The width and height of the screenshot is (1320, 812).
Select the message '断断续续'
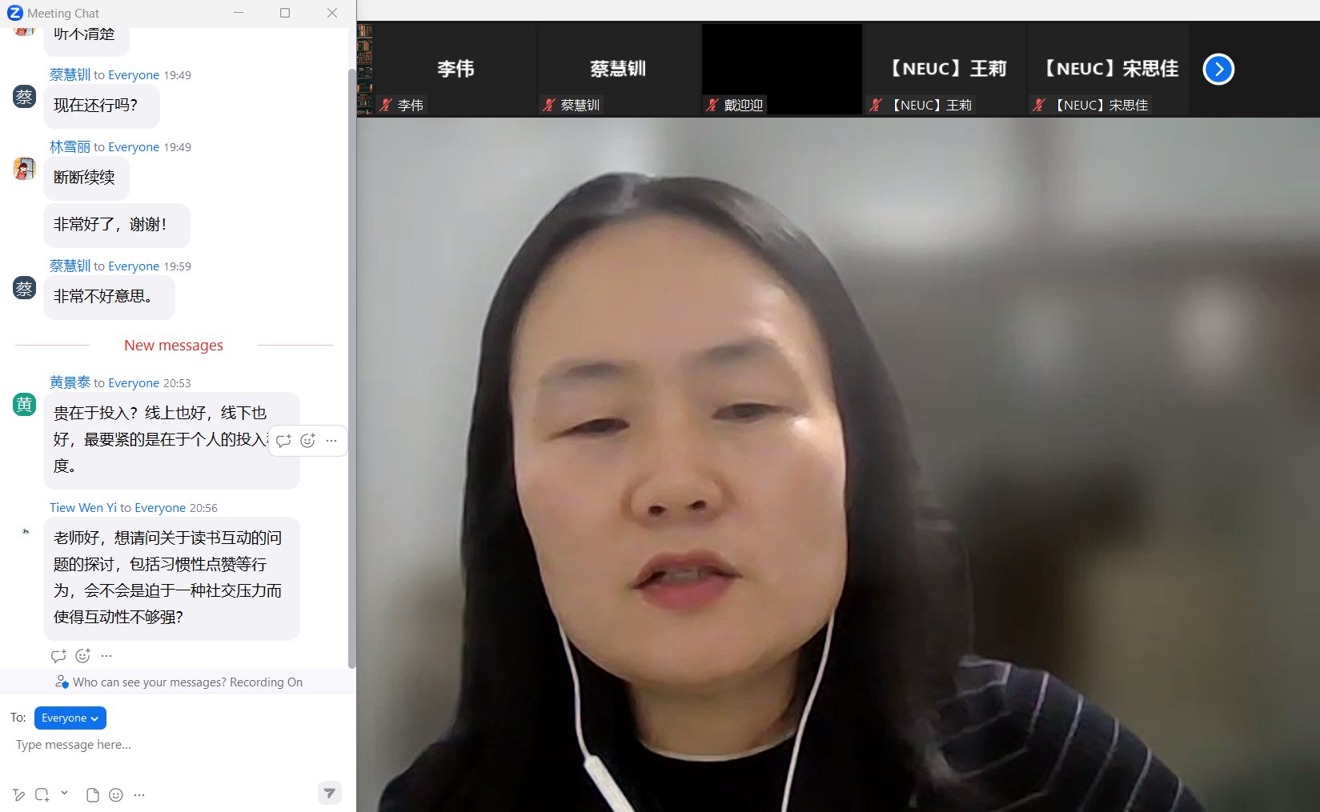click(x=86, y=178)
